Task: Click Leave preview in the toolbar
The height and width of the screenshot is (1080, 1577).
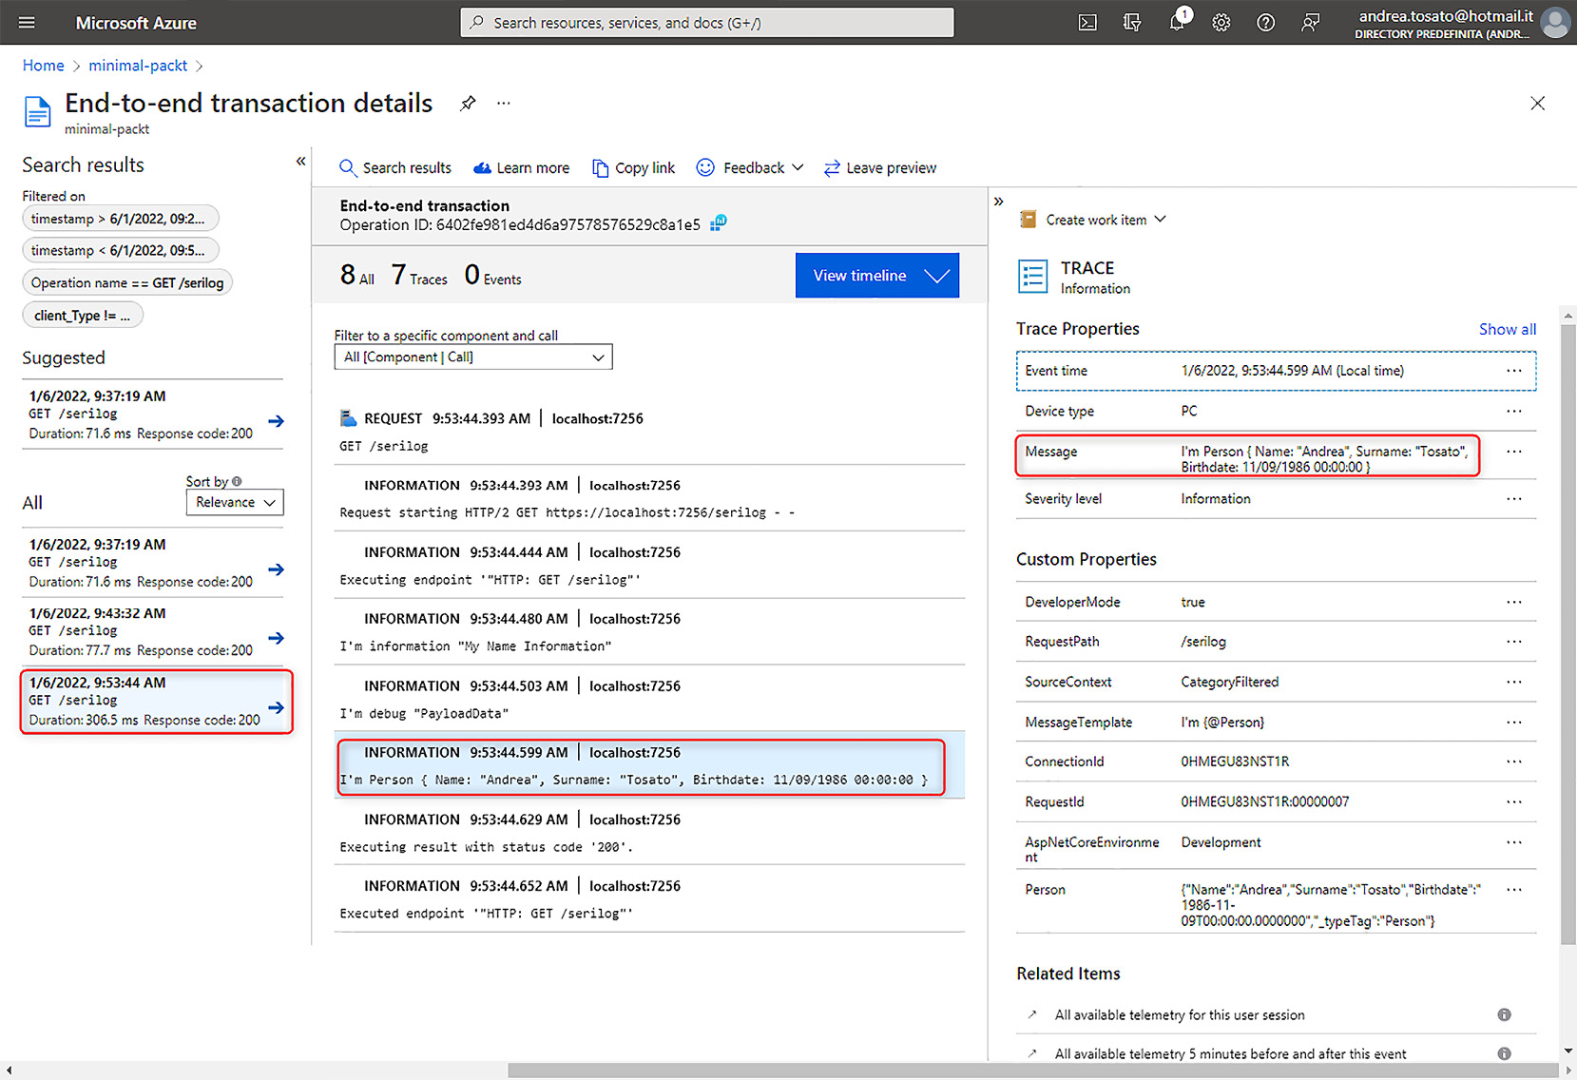Action: 880,167
